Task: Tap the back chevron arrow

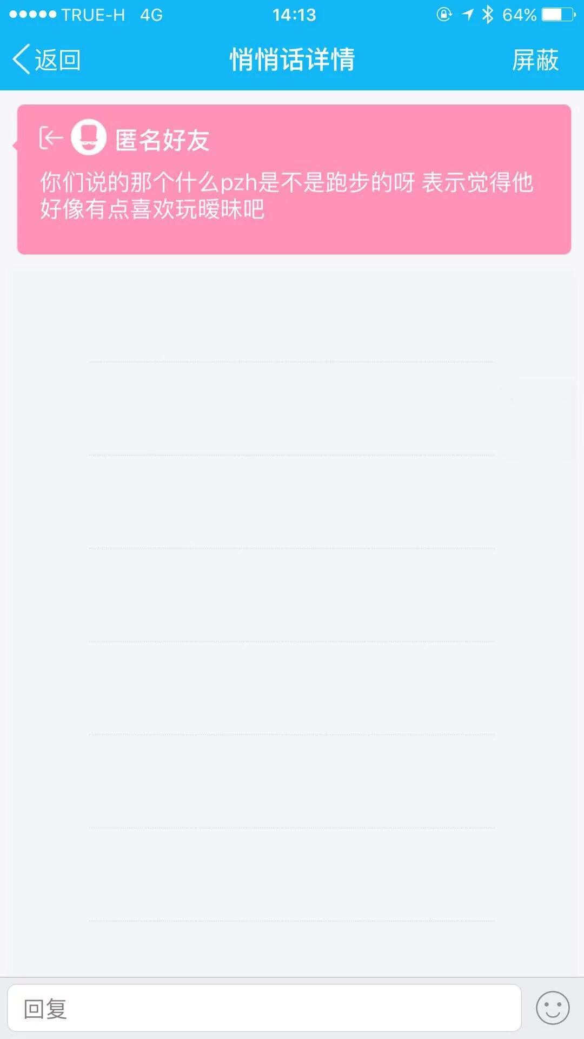Action: [x=22, y=59]
